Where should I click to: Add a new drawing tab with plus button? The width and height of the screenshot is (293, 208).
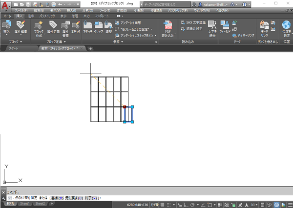[x=90, y=49]
